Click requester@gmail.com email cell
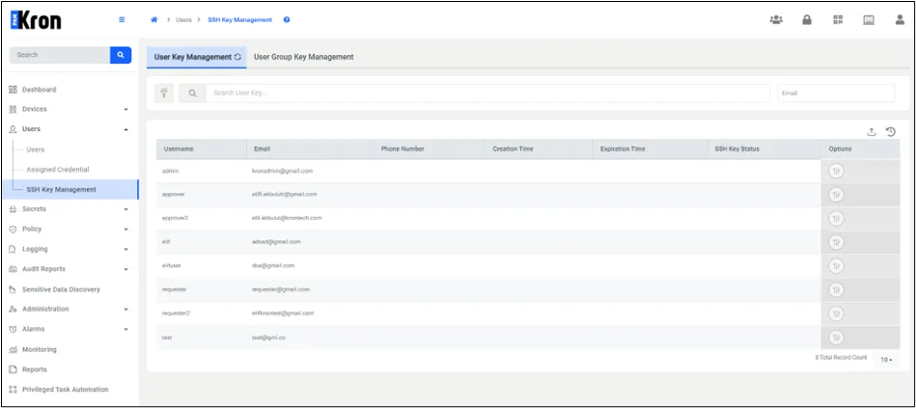The height and width of the screenshot is (408, 916). pyautogui.click(x=281, y=289)
